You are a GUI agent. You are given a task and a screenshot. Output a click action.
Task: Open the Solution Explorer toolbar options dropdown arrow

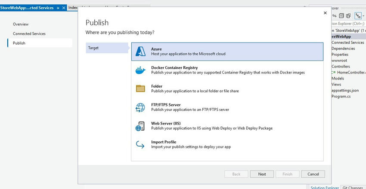[x=364, y=16]
